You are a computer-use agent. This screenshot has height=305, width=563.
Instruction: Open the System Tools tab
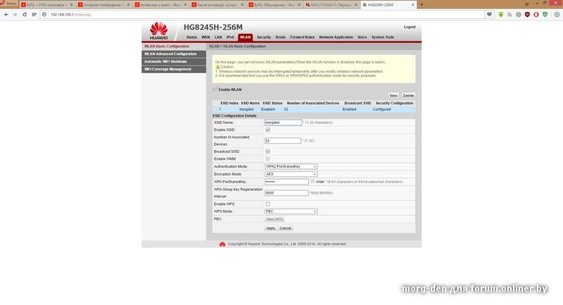tap(383, 37)
